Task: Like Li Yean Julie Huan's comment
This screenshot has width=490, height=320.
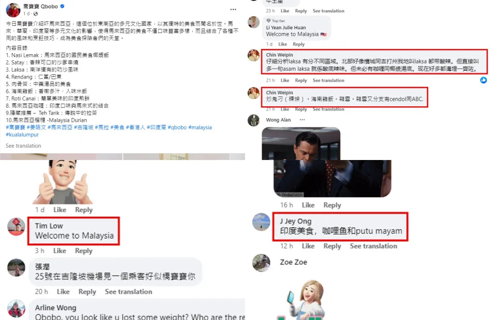Action: coord(283,44)
